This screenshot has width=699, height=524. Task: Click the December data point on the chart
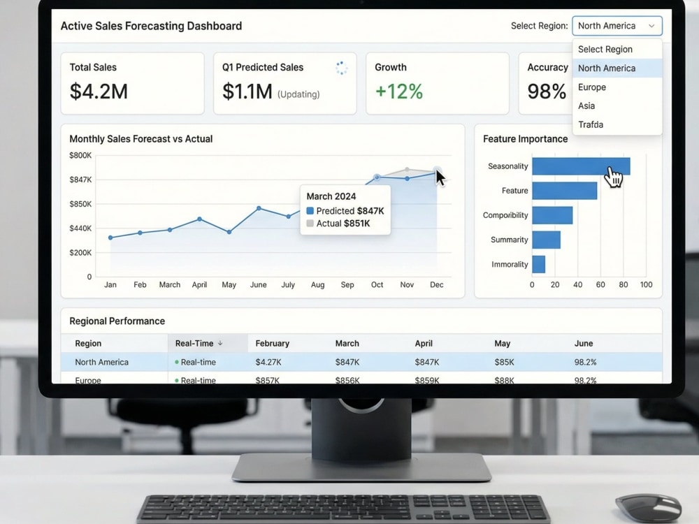[x=437, y=172]
